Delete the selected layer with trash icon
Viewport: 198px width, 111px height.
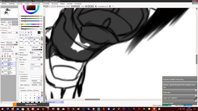coord(10,56)
